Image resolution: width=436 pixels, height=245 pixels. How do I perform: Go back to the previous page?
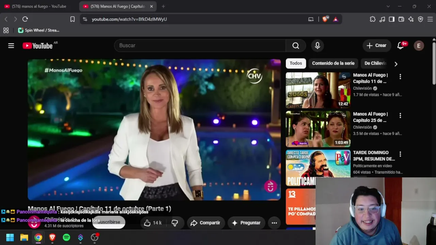[x=6, y=19]
